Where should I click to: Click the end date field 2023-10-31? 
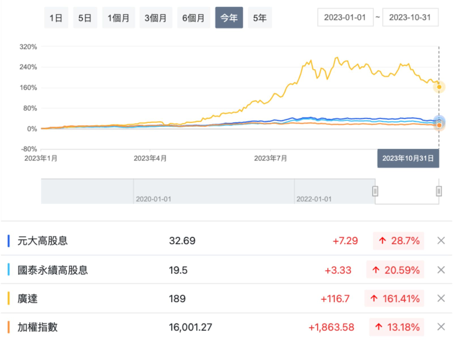[x=411, y=18]
